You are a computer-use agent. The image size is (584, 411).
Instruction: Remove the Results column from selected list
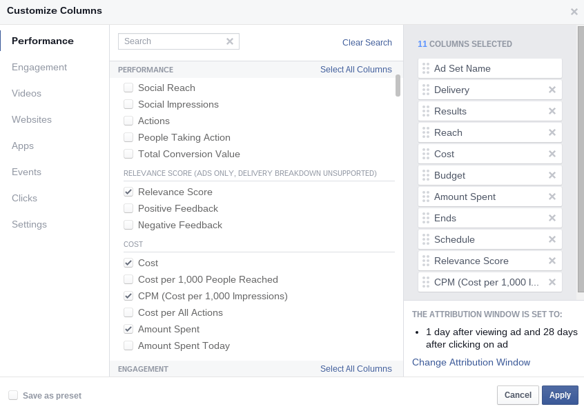coord(552,111)
